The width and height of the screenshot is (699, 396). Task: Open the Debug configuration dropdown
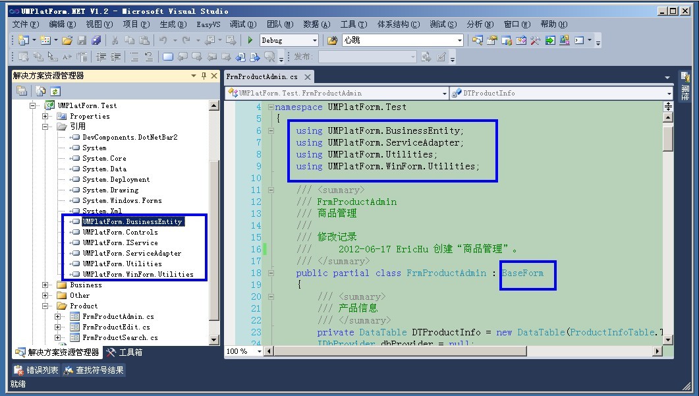click(314, 41)
